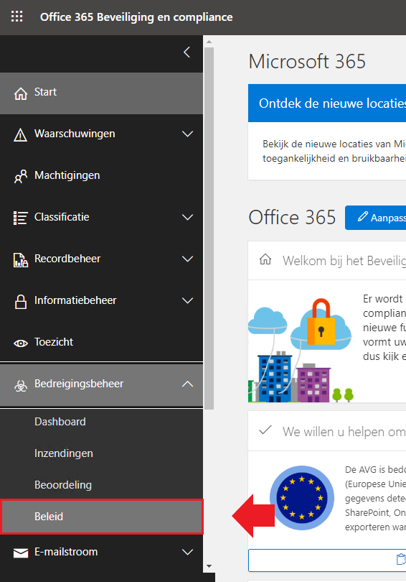This screenshot has width=406, height=582.
Task: Expand the E-mailstroom chevron
Action: (x=188, y=552)
